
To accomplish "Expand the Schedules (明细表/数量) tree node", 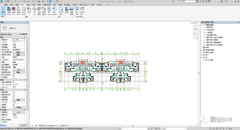I will click(202, 50).
